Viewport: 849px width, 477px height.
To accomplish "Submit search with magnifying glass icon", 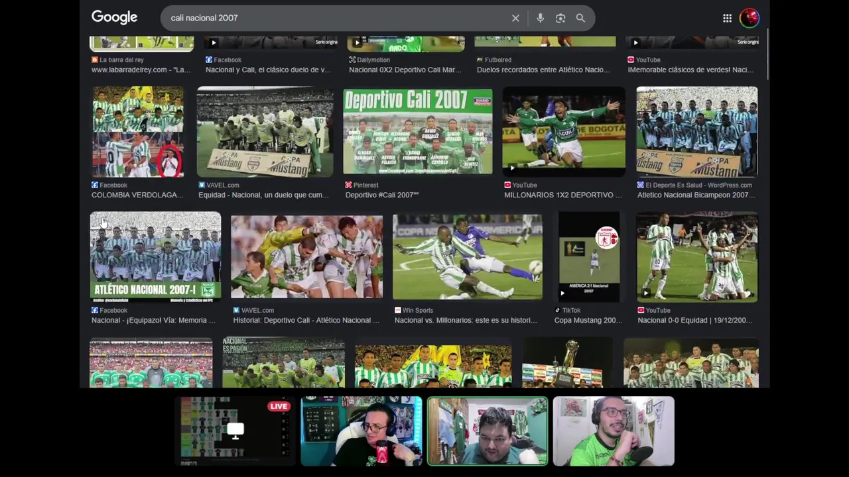I will point(580,18).
